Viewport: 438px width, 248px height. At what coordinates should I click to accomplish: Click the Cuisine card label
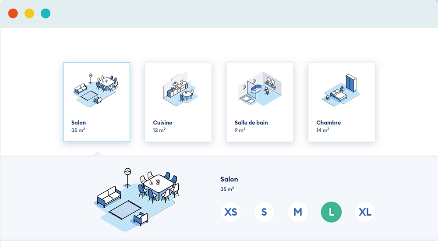(162, 123)
